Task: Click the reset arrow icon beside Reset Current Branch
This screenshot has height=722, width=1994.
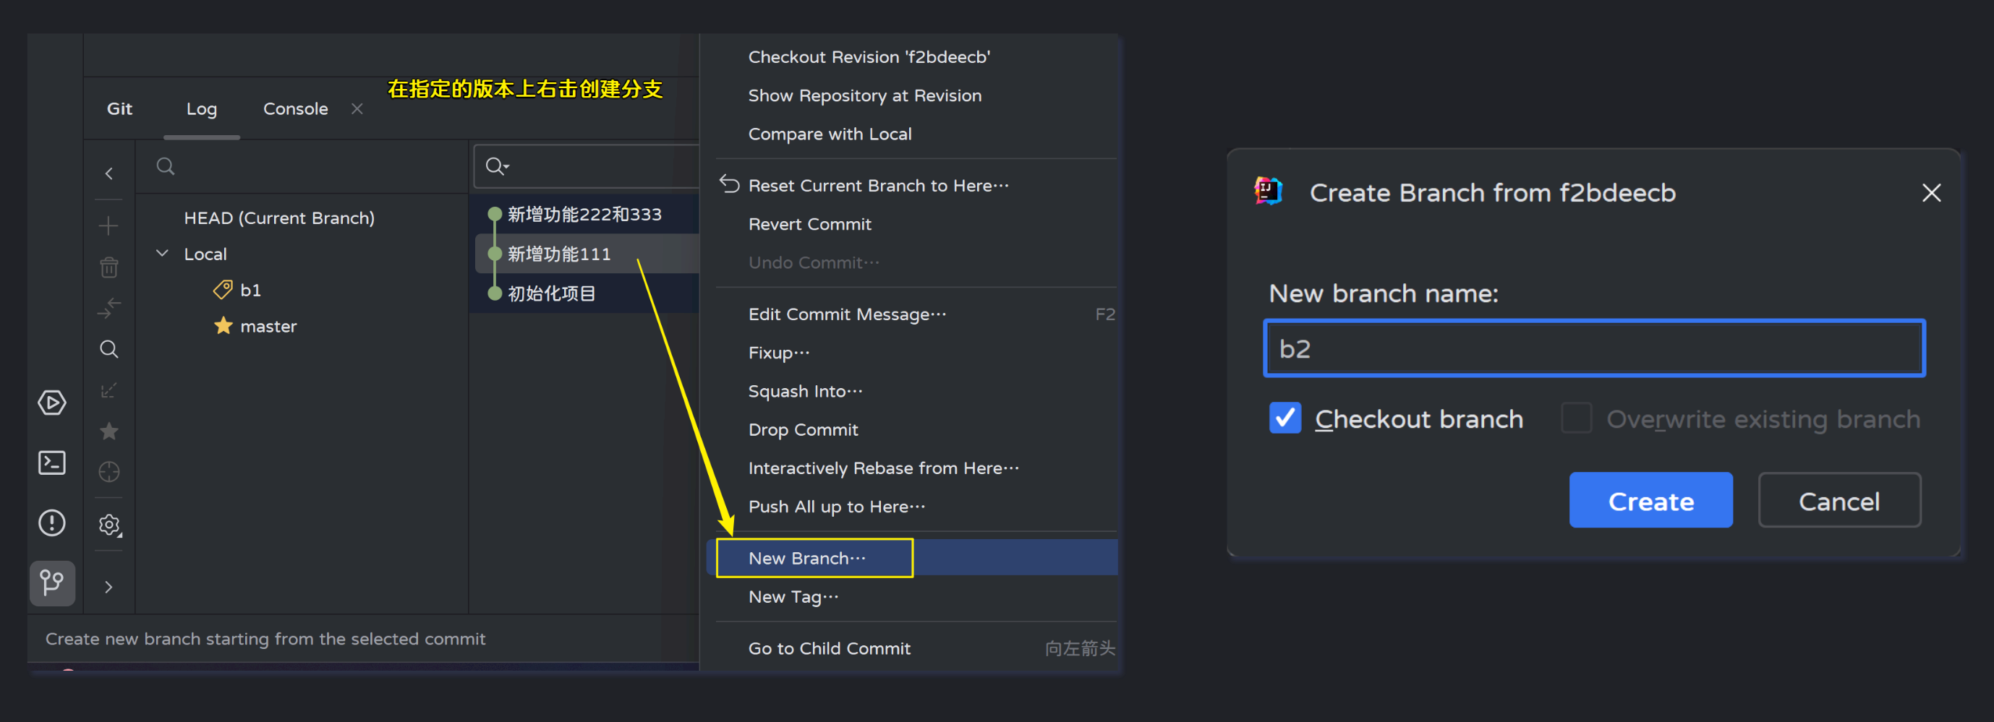Action: point(729,184)
